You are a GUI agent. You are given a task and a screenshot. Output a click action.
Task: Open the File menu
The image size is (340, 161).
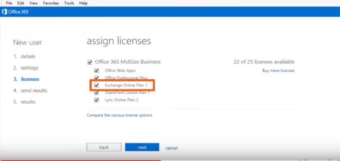click(9, 3)
